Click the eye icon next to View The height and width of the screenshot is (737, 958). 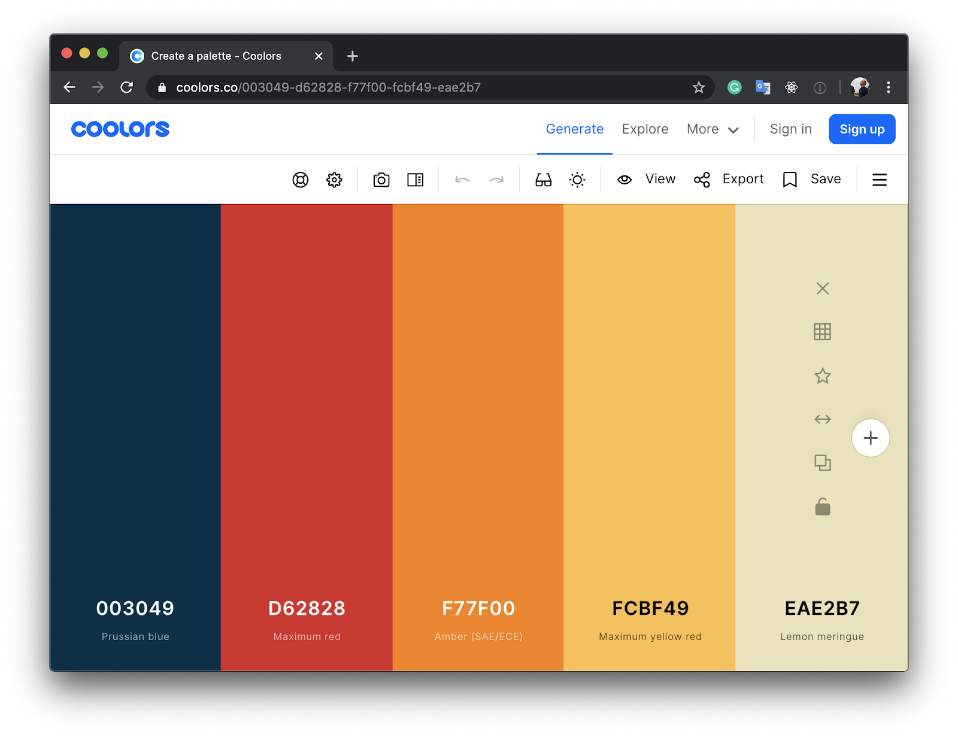[624, 180]
